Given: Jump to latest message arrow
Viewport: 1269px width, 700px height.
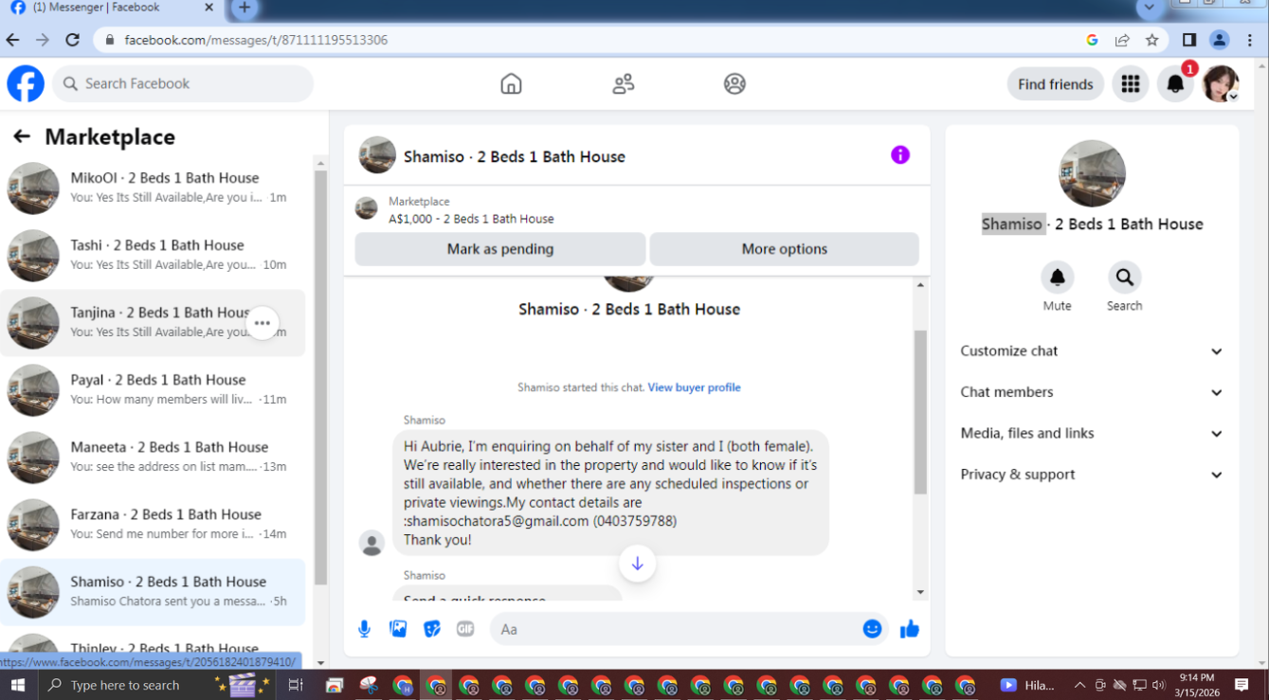Looking at the screenshot, I should coord(637,564).
